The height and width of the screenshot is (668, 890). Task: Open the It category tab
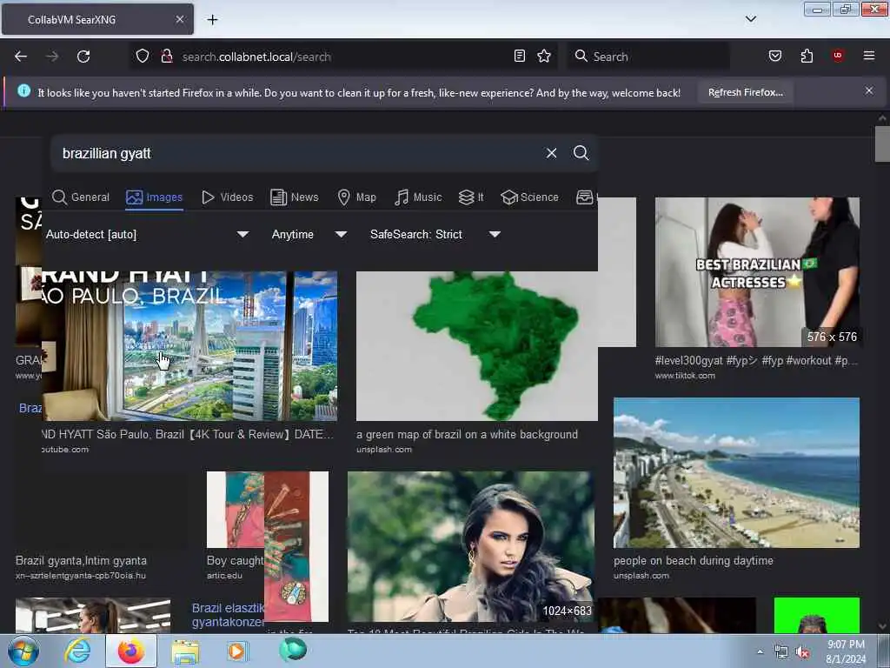click(470, 197)
